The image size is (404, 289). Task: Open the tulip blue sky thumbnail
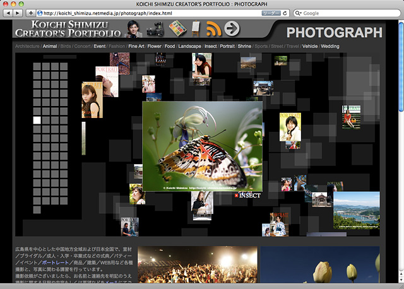coord(320,264)
